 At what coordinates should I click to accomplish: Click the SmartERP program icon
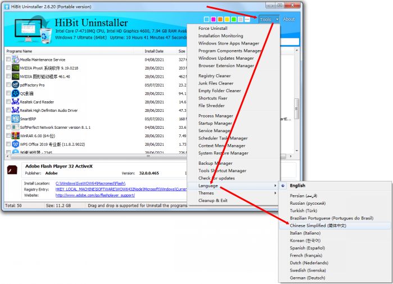pyautogui.click(x=15, y=119)
